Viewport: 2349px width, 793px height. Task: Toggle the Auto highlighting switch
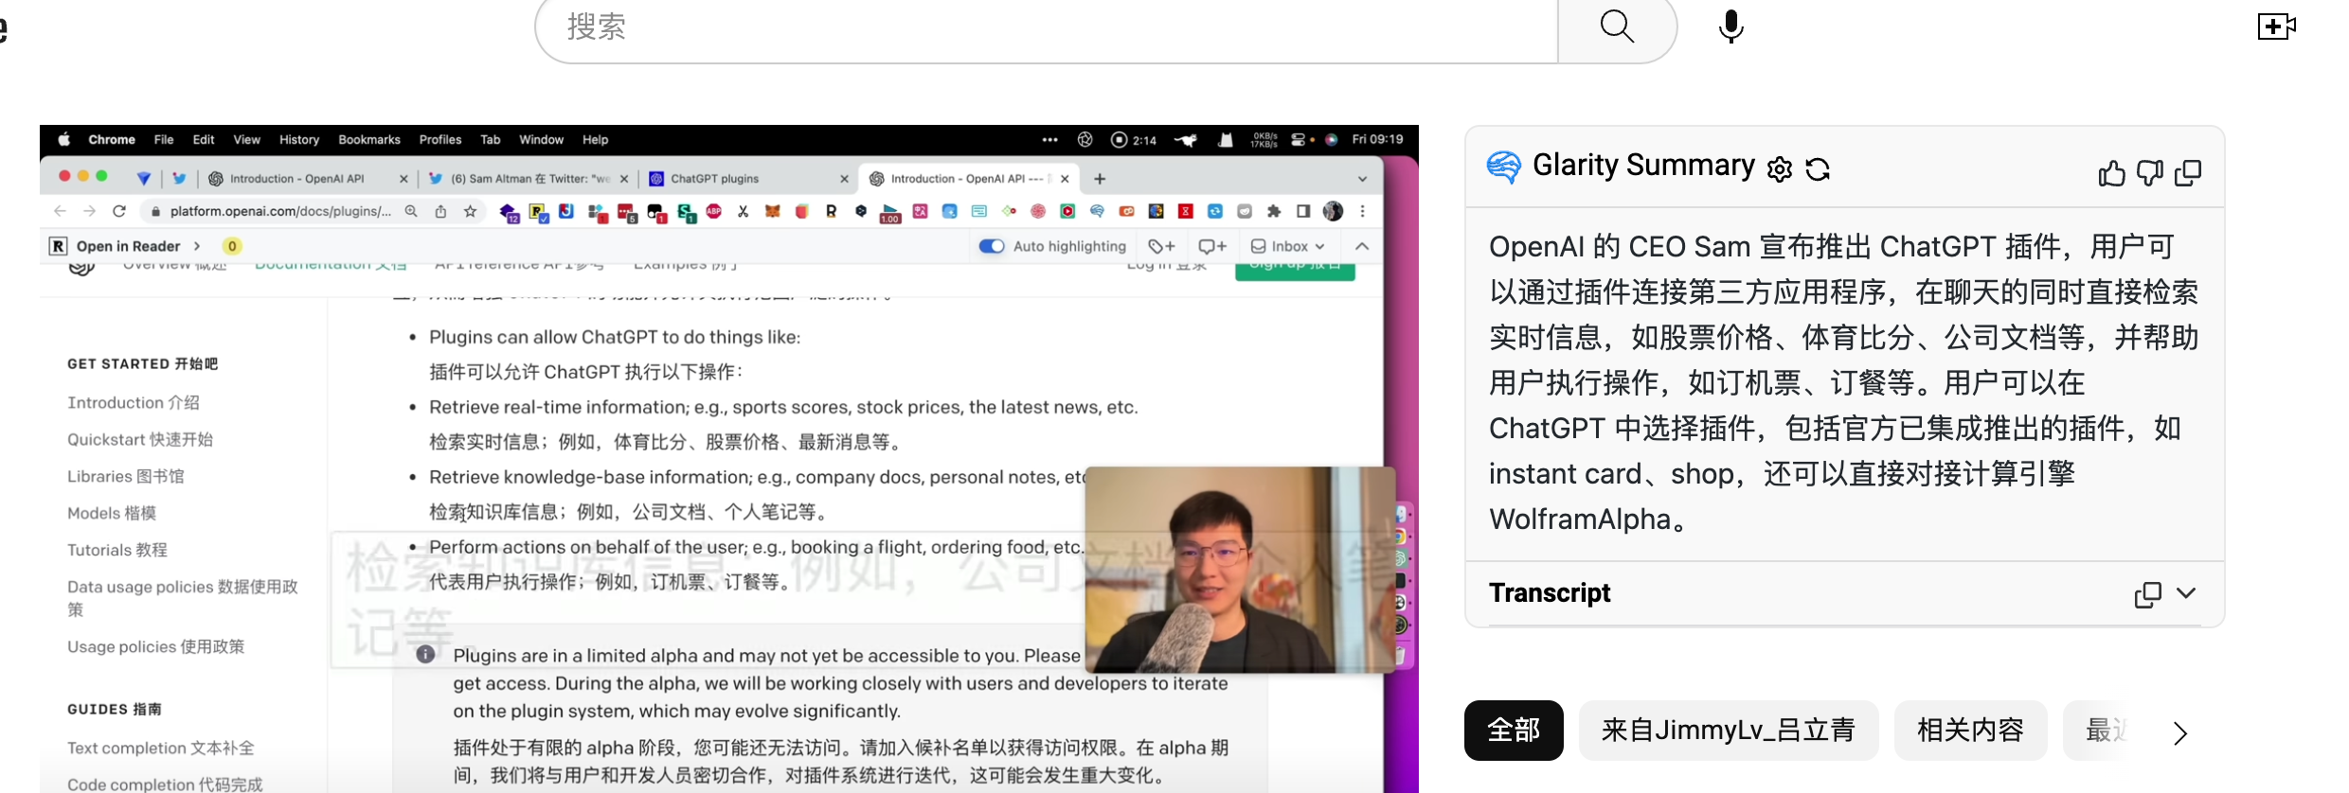992,246
